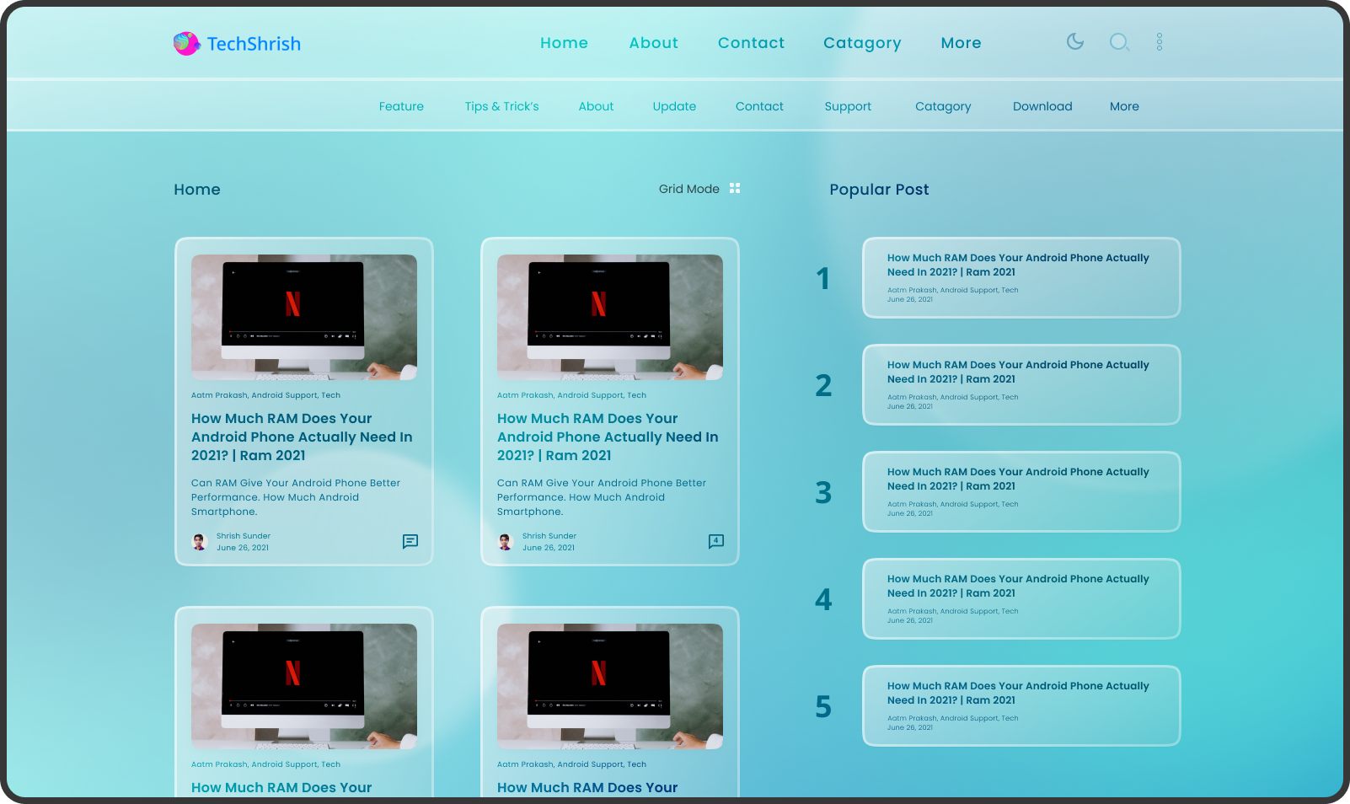Open Catagory in top navigation

click(x=862, y=43)
